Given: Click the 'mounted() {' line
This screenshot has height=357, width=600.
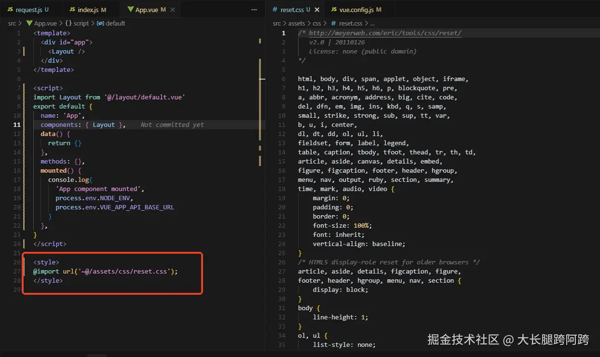Looking at the screenshot, I should (x=61, y=170).
